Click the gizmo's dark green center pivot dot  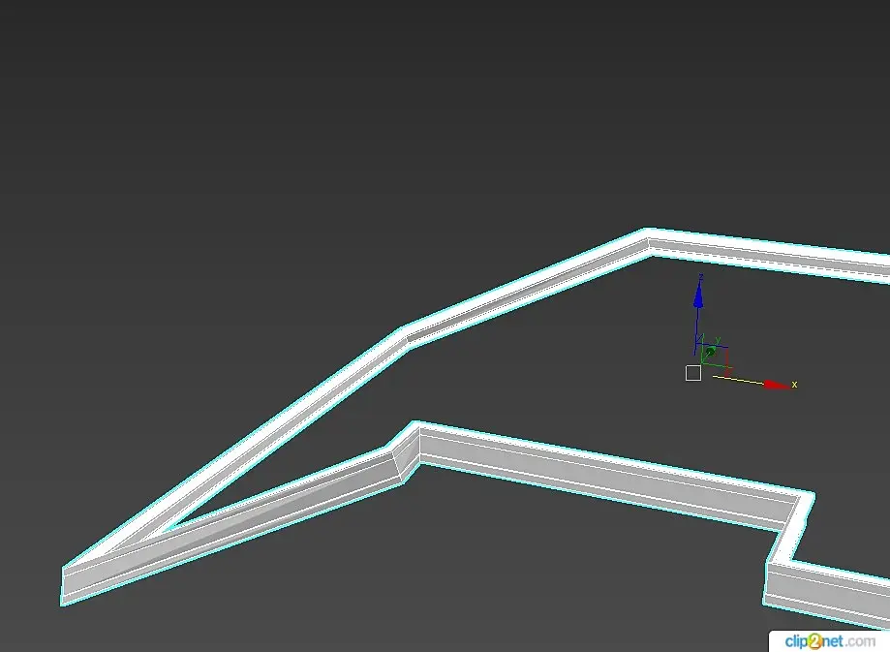point(710,352)
